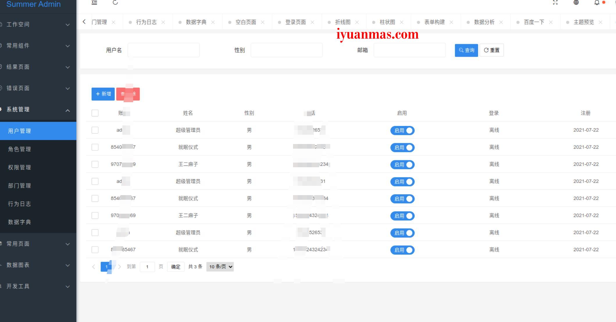Close the 登录页面 tab

click(312, 22)
